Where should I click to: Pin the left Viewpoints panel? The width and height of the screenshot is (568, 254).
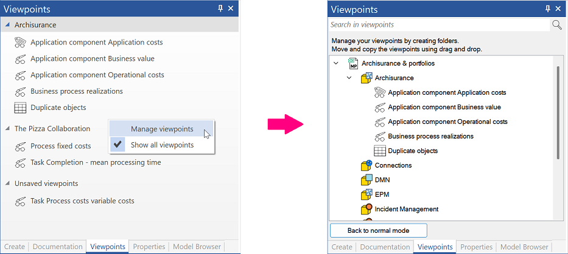coord(220,9)
